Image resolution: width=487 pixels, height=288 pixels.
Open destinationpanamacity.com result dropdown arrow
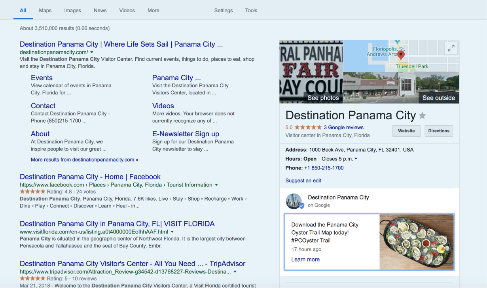pyautogui.click(x=92, y=52)
